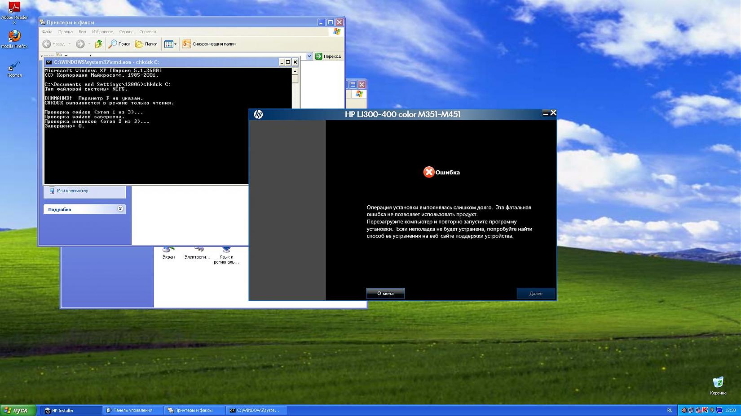Toggle the Папки folders pane
The width and height of the screenshot is (741, 416).
click(146, 44)
